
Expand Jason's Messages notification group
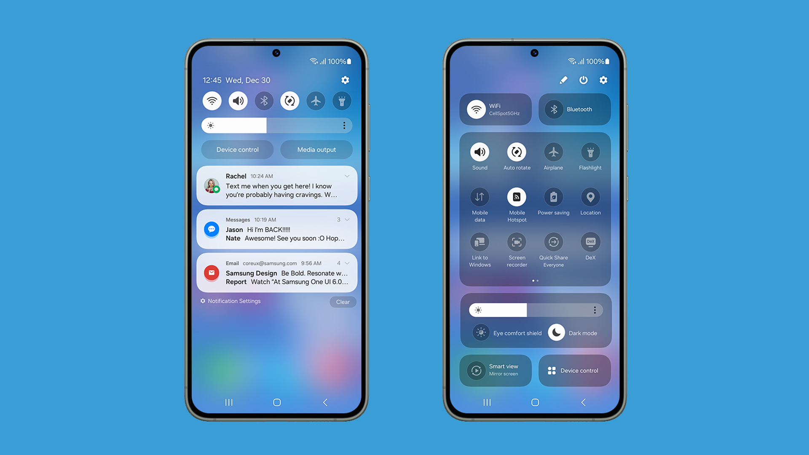346,219
